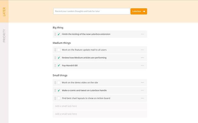Expand options for Make a comic and tweet
Image resolution: width=198 pixels, height=123 pixels.
tap(142, 90)
